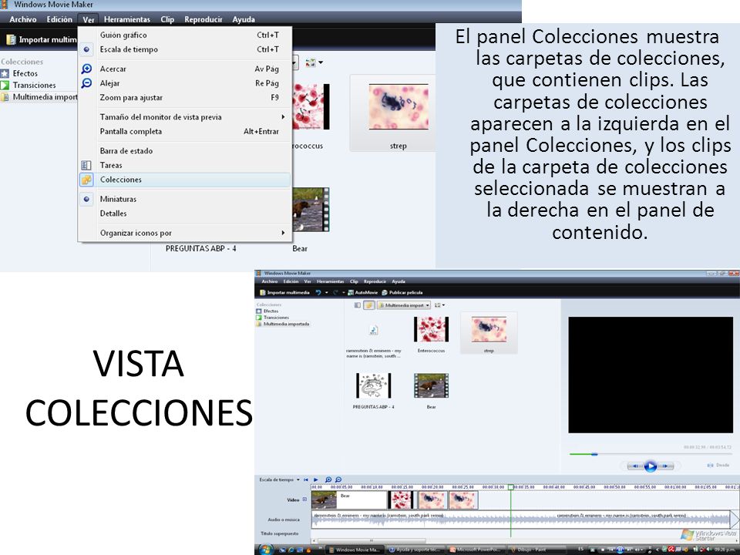The height and width of the screenshot is (555, 740).
Task: Select the PREGUNTAS ABP - 4 thumbnail in the small window
Action: click(x=373, y=385)
